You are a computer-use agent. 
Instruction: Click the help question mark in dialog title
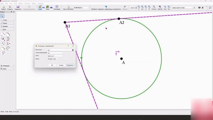pyautogui.click(x=68, y=46)
